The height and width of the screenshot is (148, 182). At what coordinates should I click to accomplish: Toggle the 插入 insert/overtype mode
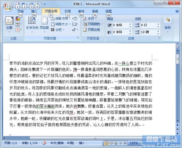coord(82,143)
